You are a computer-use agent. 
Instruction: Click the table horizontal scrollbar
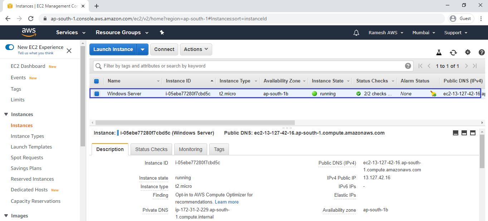195,122
